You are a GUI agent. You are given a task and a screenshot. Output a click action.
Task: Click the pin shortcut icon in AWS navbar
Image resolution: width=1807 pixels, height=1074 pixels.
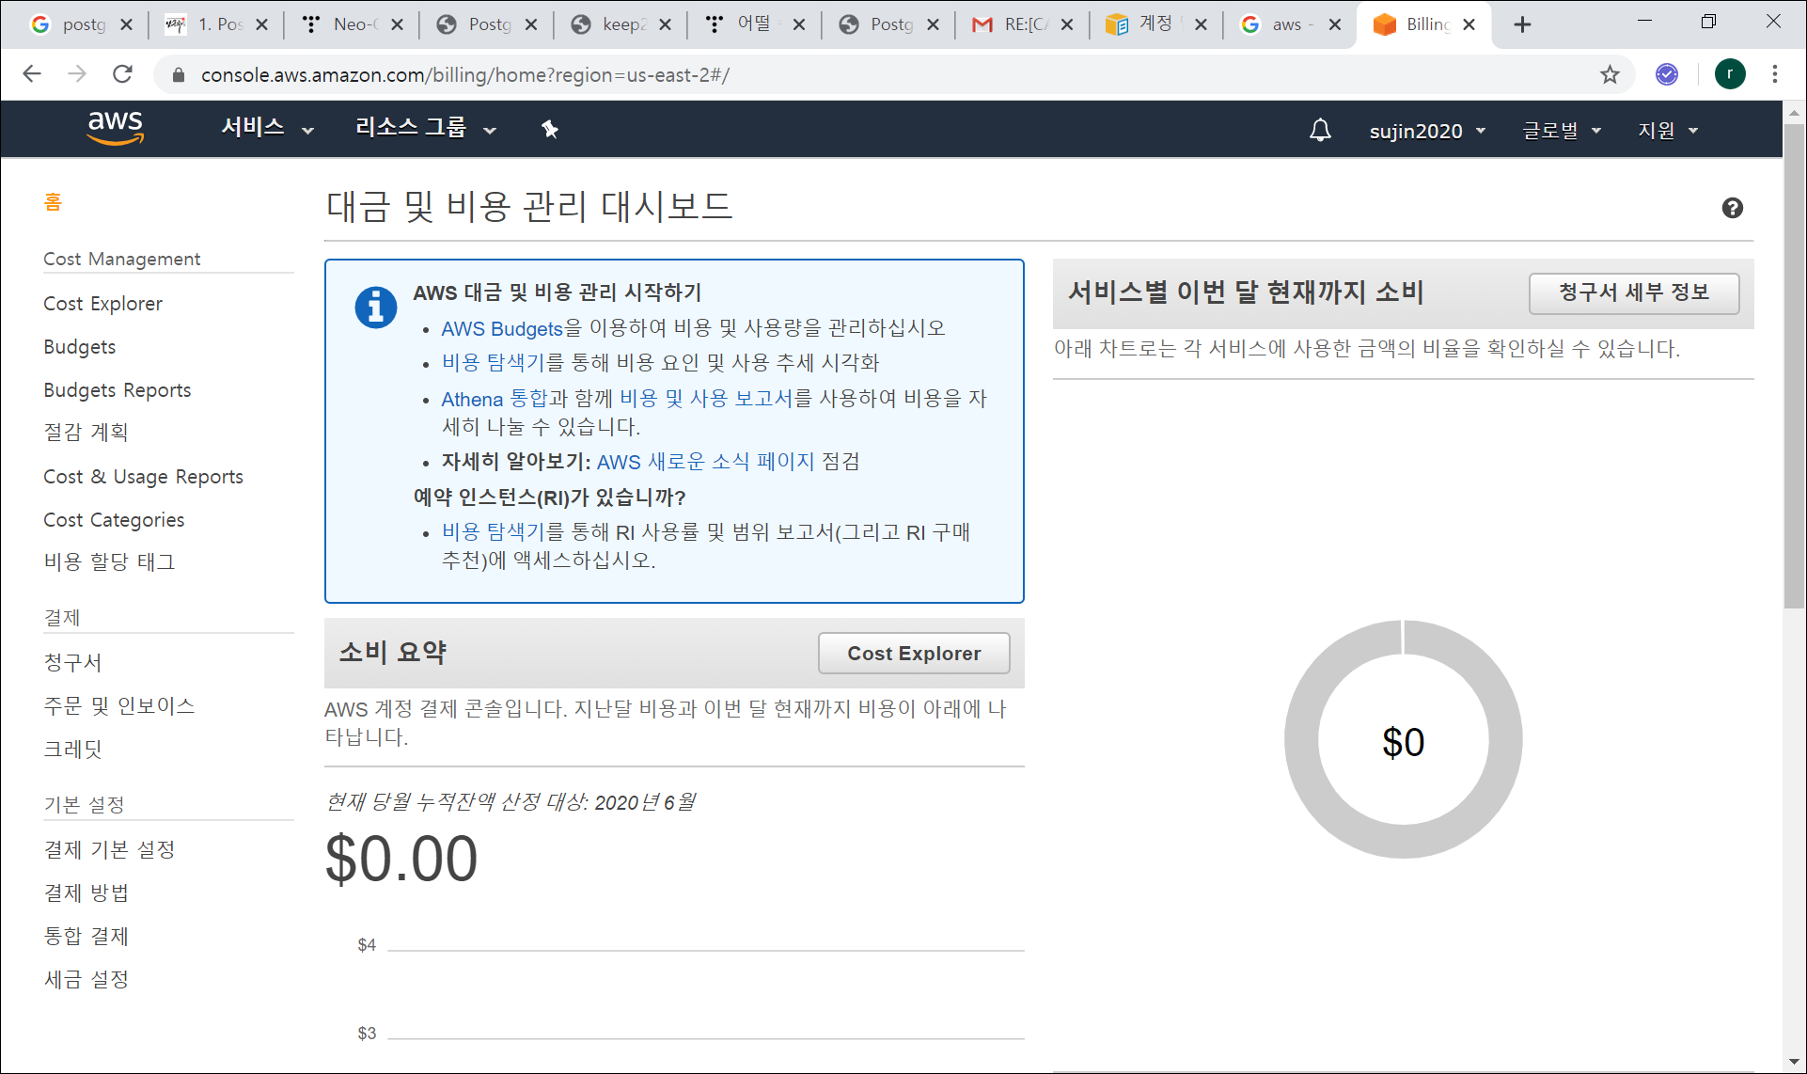[550, 130]
